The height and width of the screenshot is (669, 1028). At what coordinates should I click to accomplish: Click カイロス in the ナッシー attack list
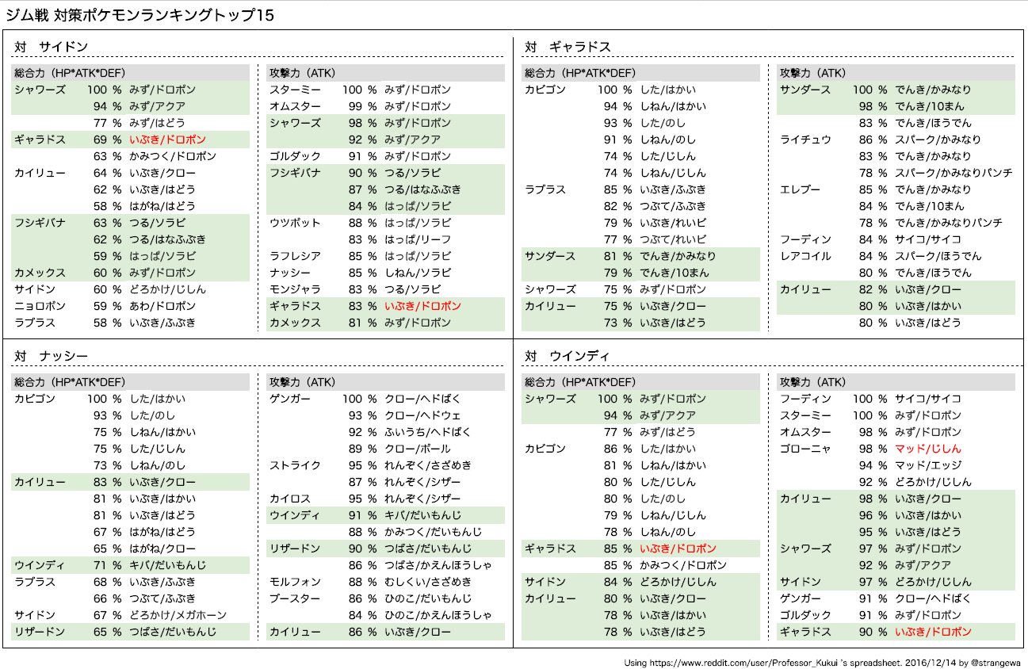click(290, 499)
